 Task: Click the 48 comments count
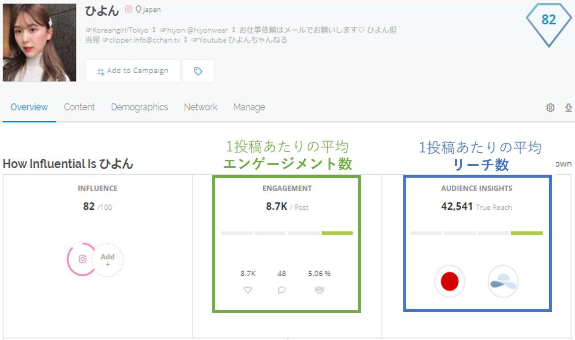(x=282, y=274)
